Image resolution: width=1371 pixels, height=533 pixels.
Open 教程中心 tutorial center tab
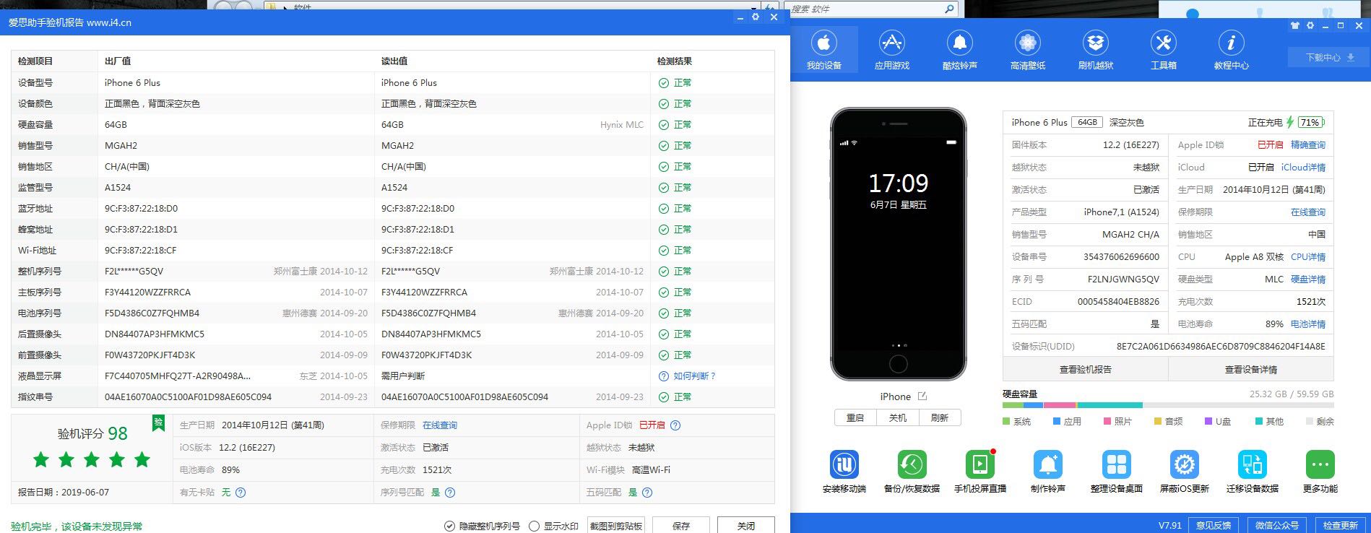pyautogui.click(x=1232, y=49)
